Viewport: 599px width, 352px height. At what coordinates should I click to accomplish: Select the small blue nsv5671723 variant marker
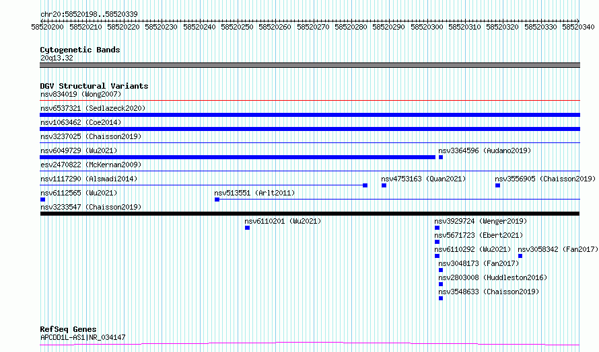point(437,242)
